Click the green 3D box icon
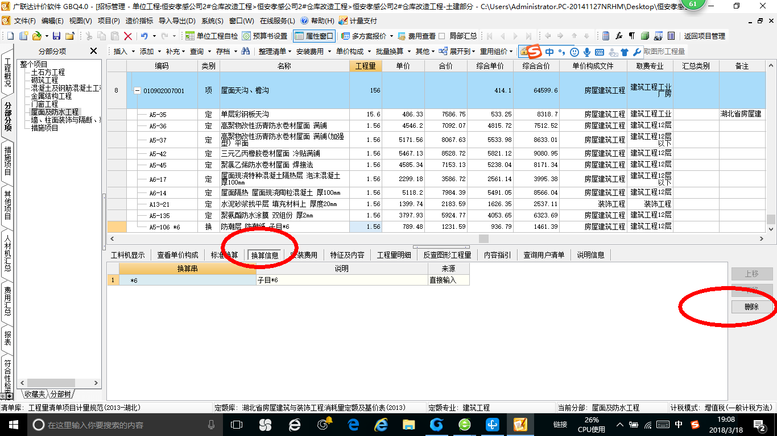Viewport: 777px width, 436px height. pyautogui.click(x=645, y=36)
